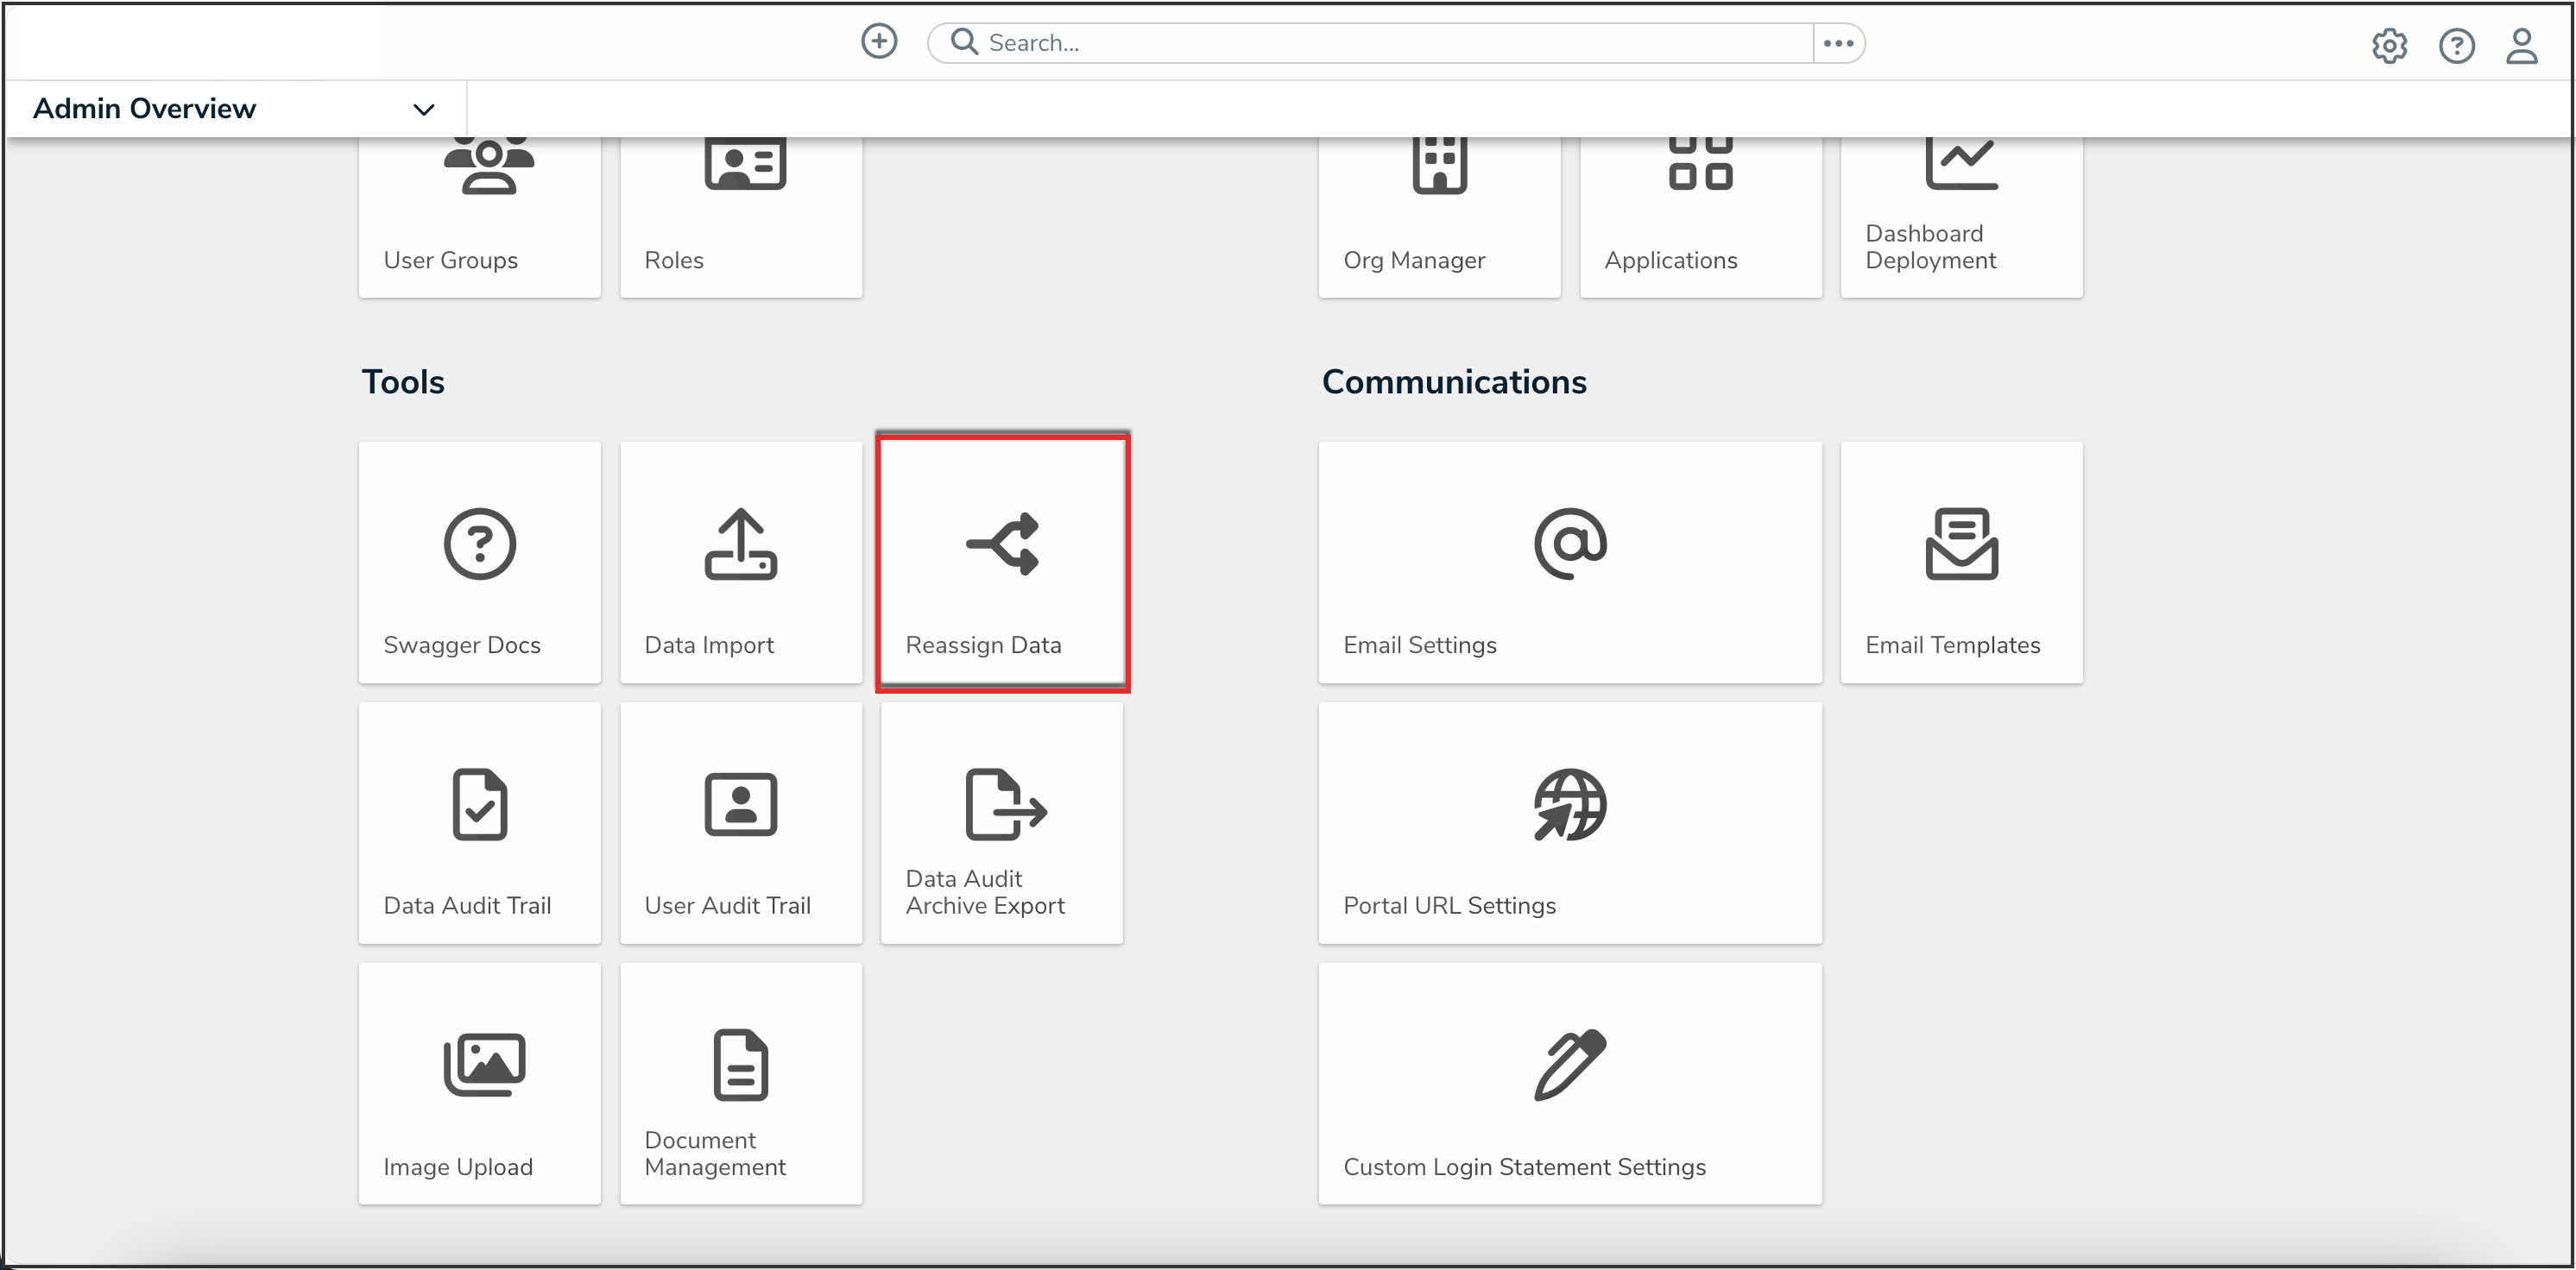Screen dimensions: 2576x1270
Task: Click the Data Audit Archive Export tile
Action: (x=1002, y=823)
